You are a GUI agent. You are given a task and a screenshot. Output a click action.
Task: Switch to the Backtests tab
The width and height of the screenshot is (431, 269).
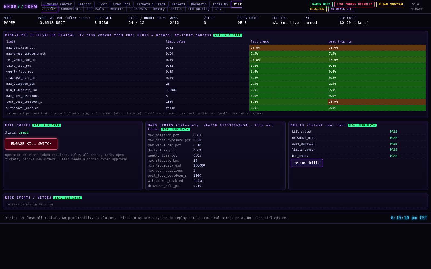tap(138, 9)
